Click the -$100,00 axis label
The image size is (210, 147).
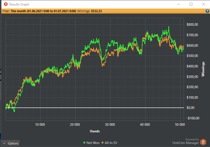[193, 118]
